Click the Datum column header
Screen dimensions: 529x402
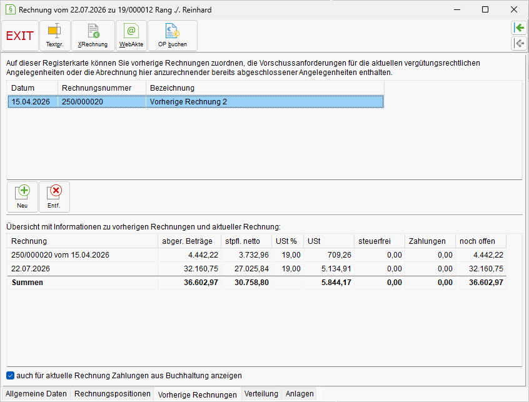33,88
